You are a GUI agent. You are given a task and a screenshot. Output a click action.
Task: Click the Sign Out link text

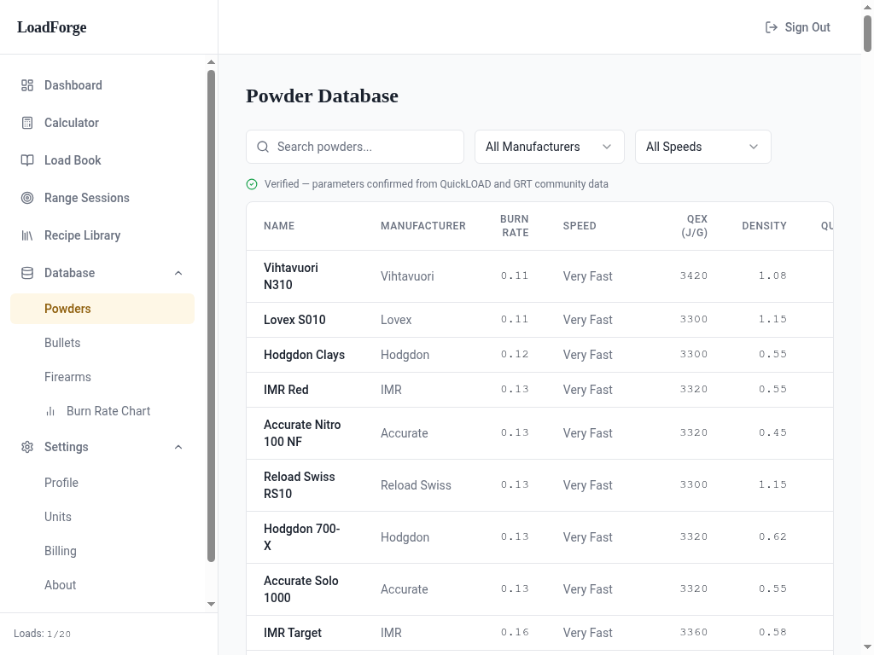click(807, 27)
